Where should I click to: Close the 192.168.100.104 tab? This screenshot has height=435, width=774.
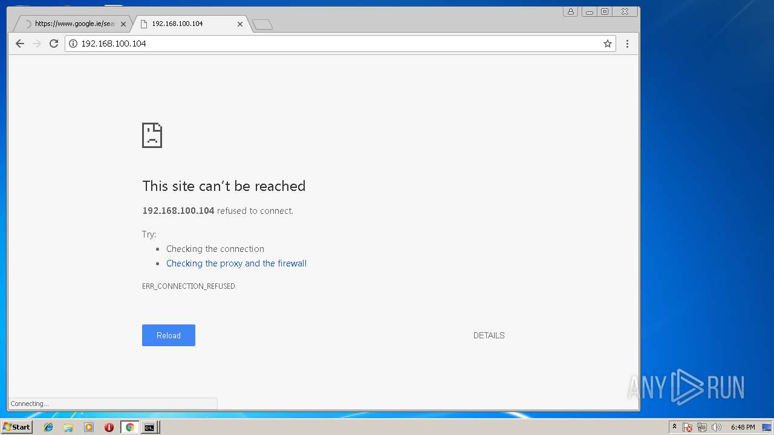coord(240,24)
